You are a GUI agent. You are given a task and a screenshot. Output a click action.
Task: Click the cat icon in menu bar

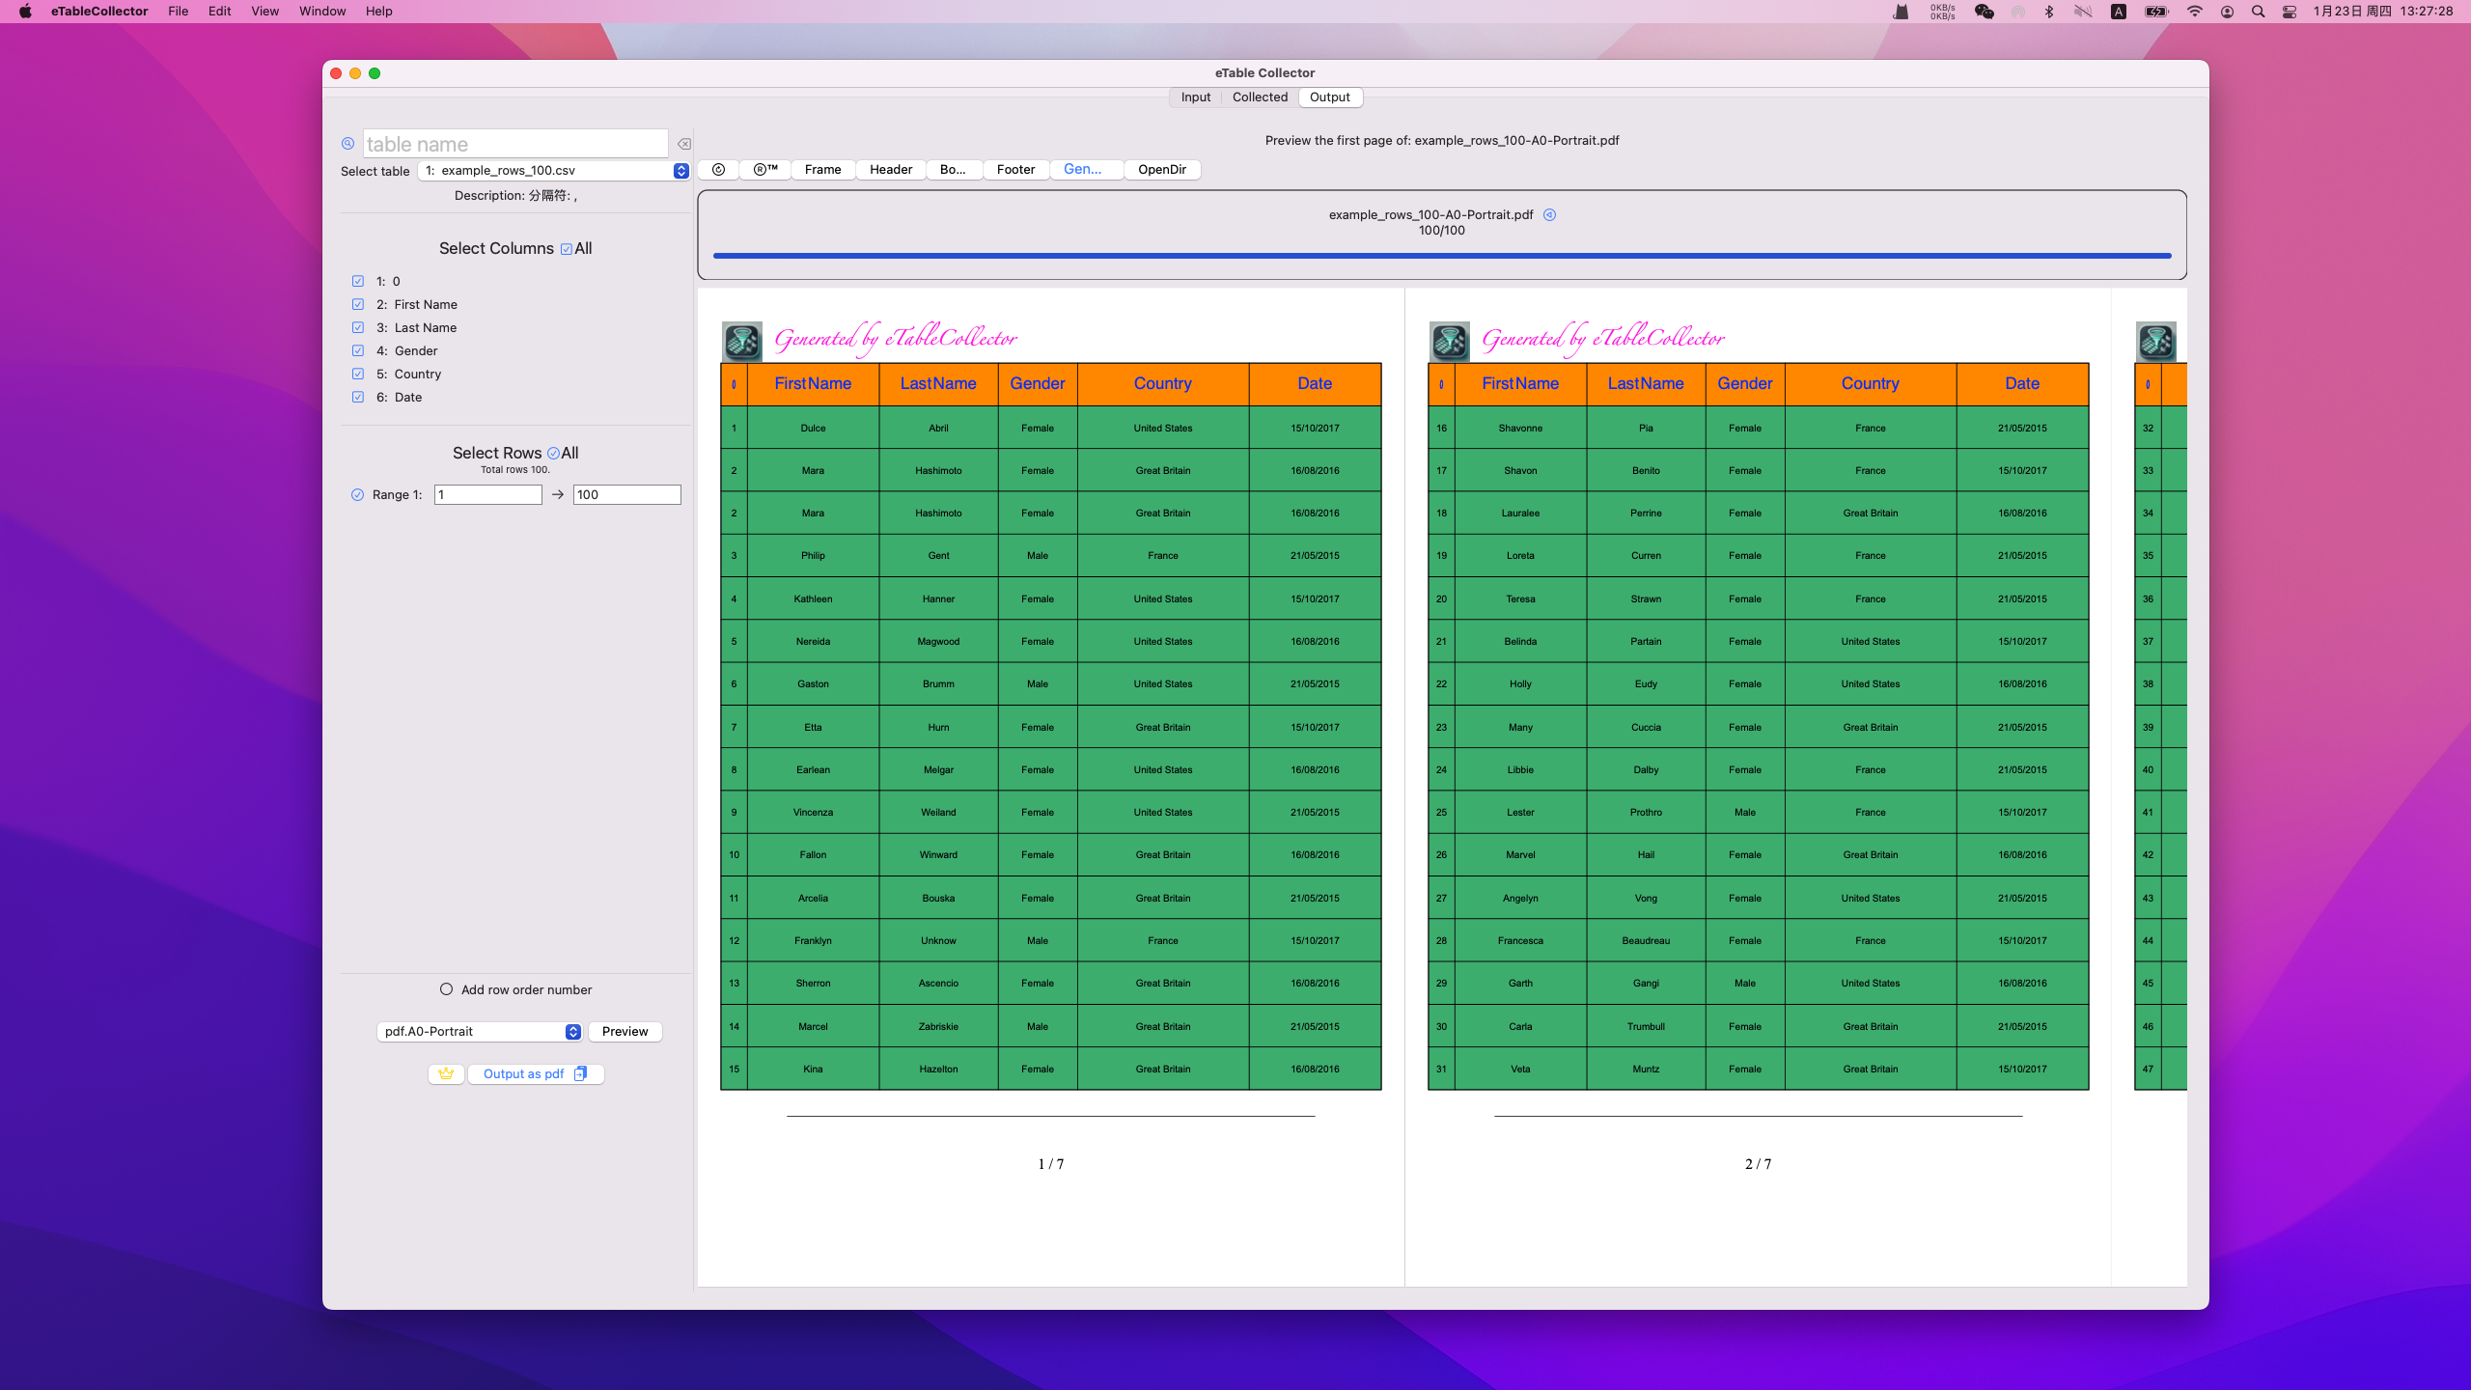pyautogui.click(x=1901, y=12)
